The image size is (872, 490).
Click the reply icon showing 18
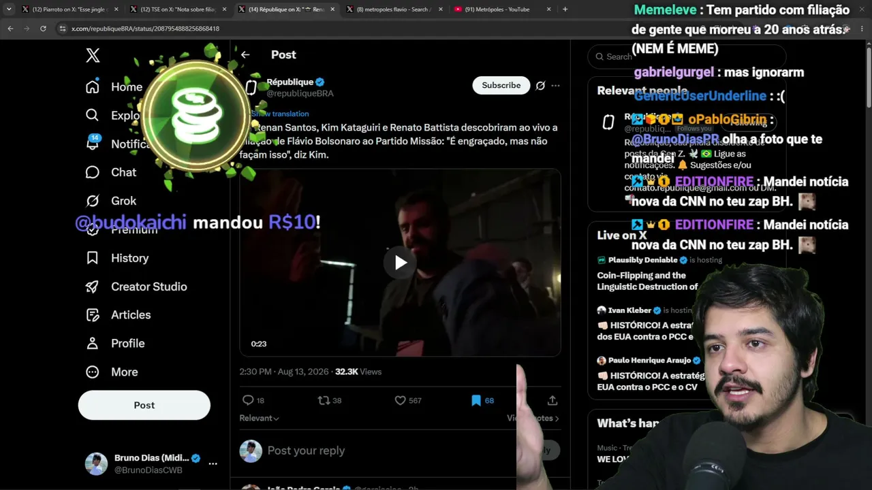tap(248, 400)
